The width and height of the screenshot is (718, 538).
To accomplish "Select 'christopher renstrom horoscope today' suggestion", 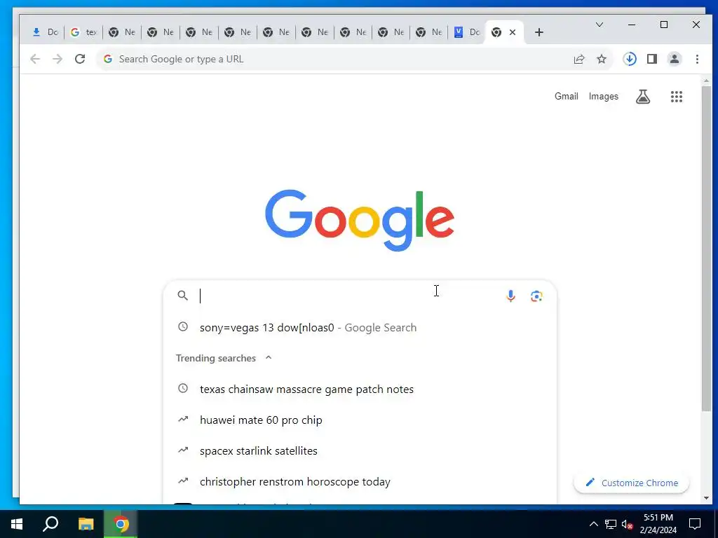I will [360, 482].
